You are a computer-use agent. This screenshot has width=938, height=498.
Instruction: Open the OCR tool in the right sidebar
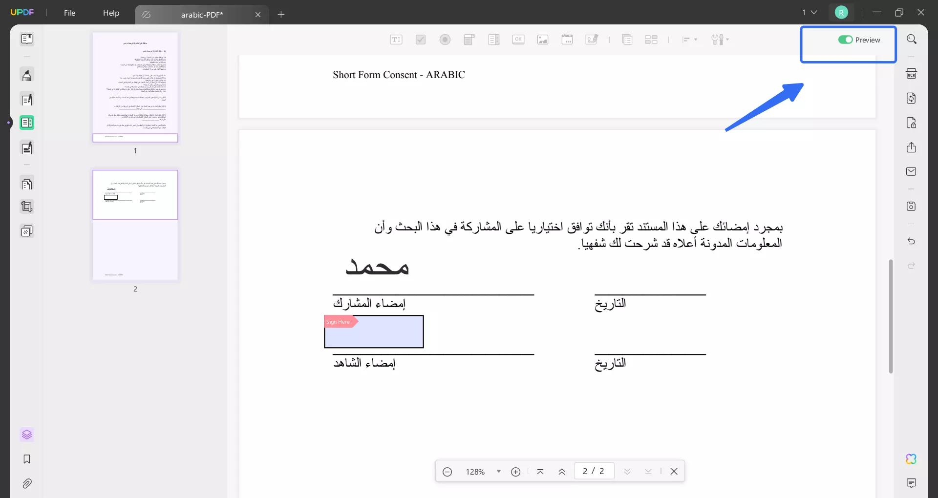[x=911, y=73]
